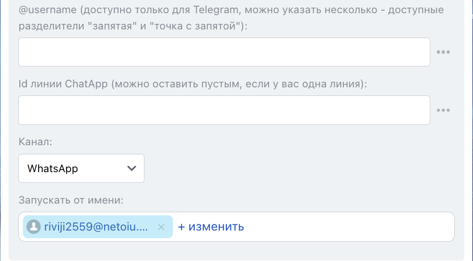
Task: Select the riviji2559@netoiu email text in chip
Action: (97, 227)
